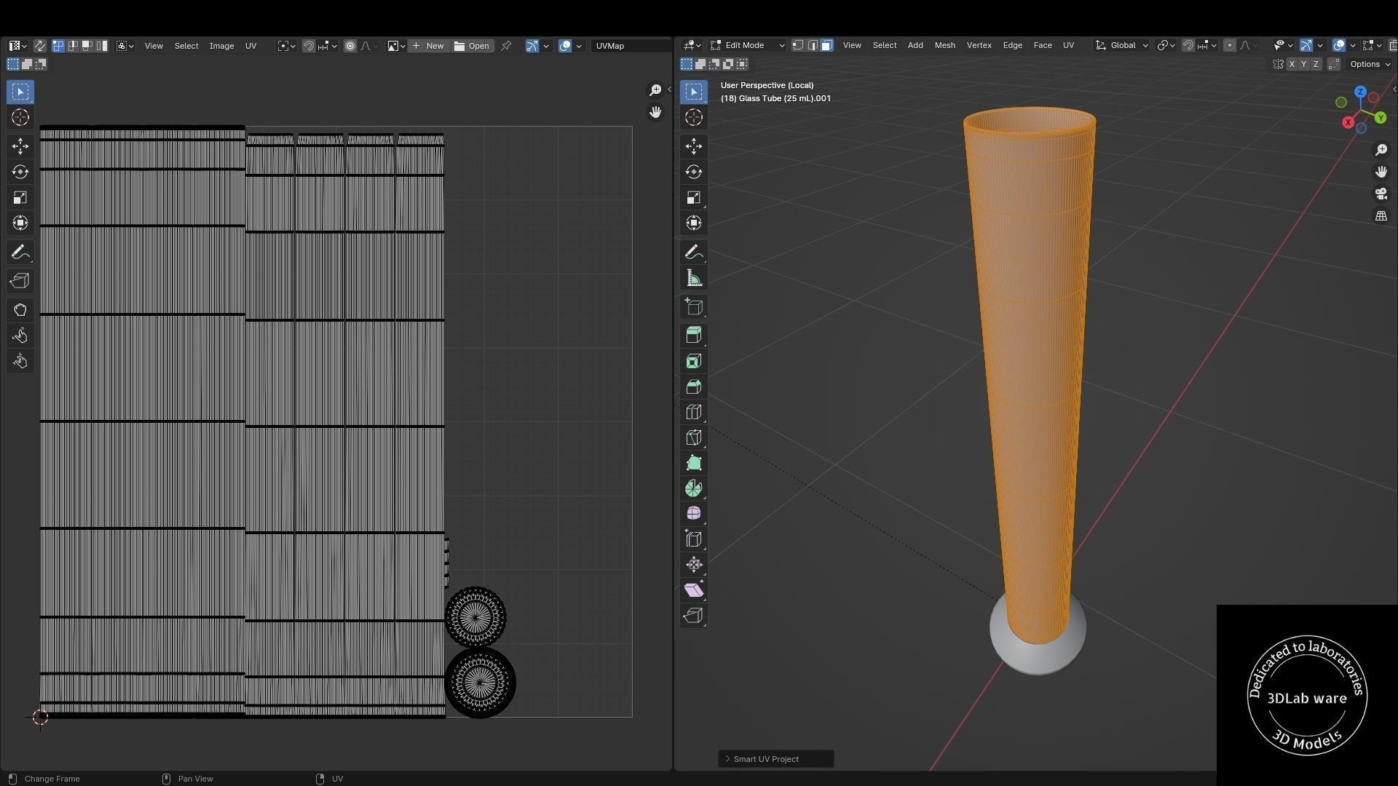
Task: Choose the Rotate tool in UV editor
Action: (x=20, y=172)
